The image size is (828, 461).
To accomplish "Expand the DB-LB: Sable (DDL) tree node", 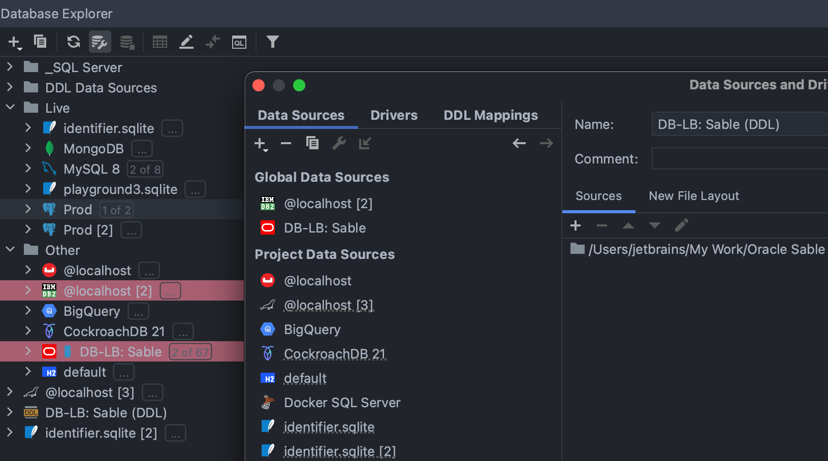I will point(10,412).
